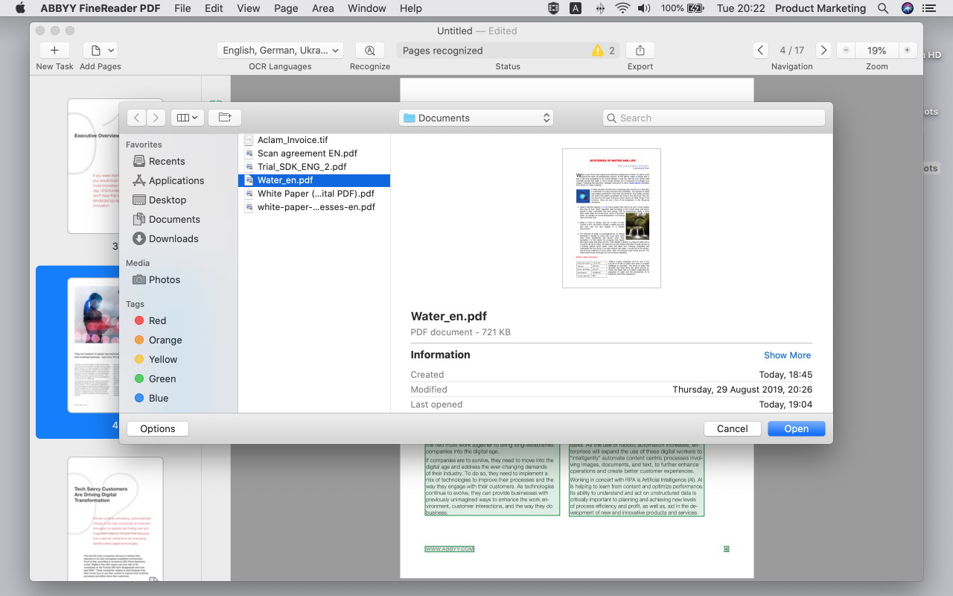Open the Page menu
Screen dimensions: 953x596
(x=286, y=8)
